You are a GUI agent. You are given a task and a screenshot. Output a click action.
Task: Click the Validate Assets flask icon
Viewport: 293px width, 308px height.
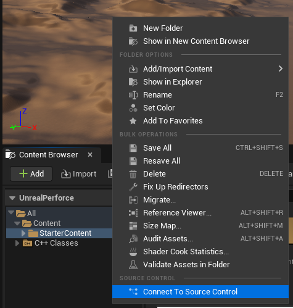click(133, 265)
